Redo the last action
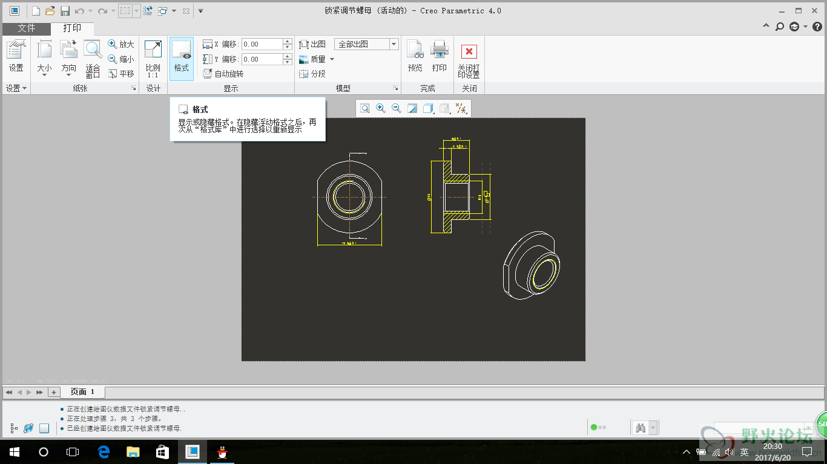Image resolution: width=827 pixels, height=464 pixels. point(102,11)
